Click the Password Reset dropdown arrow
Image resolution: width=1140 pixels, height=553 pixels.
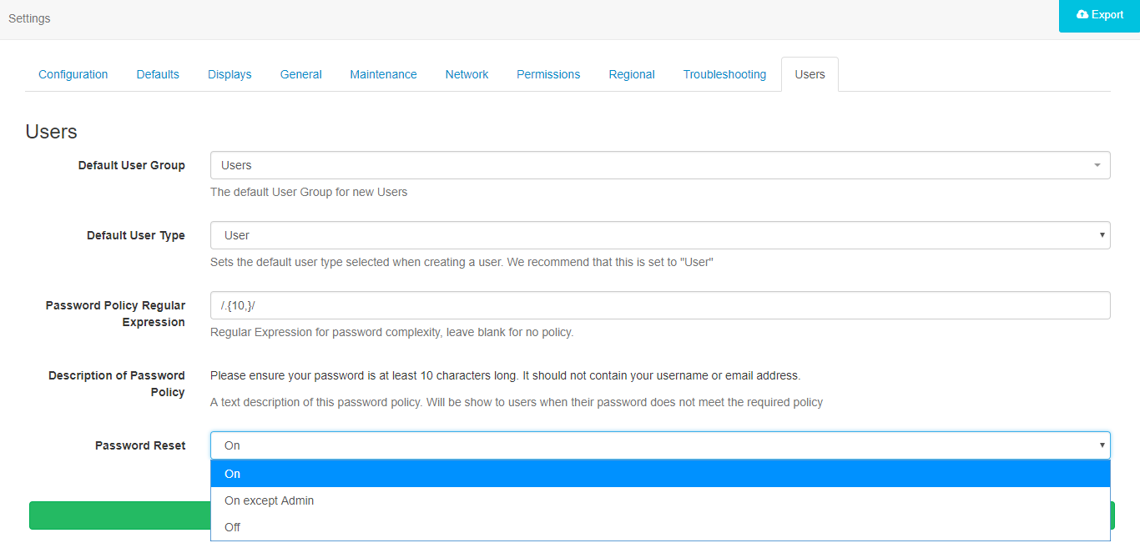1100,445
